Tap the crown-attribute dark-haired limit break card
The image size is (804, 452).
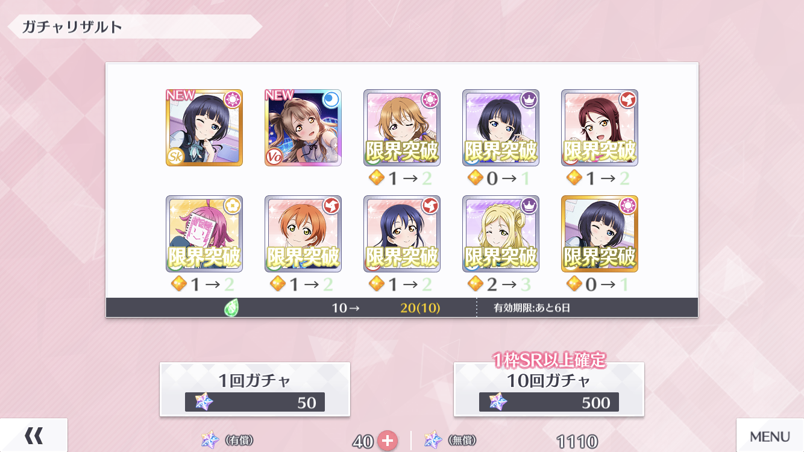click(501, 128)
